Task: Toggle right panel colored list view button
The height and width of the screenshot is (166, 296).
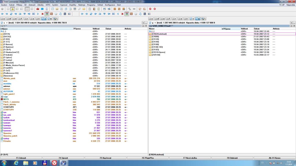Action: tap(127, 14)
